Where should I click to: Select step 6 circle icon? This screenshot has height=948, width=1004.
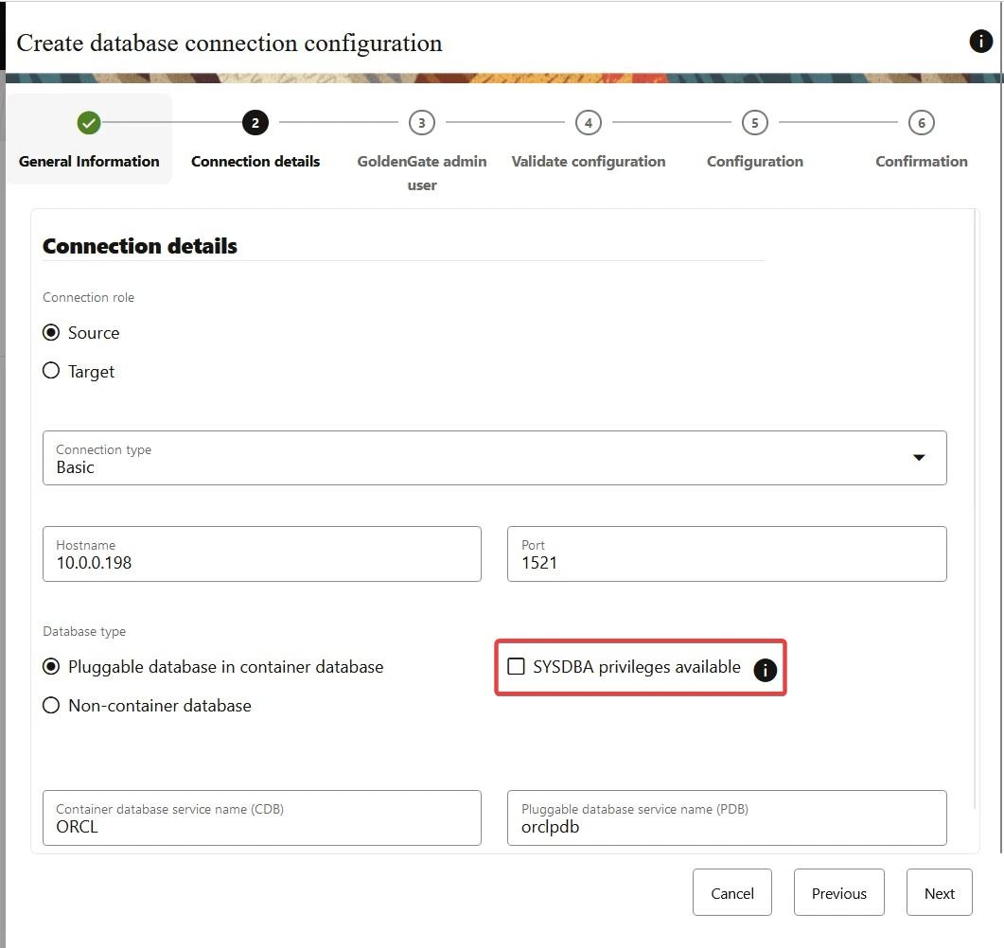pyautogui.click(x=921, y=123)
